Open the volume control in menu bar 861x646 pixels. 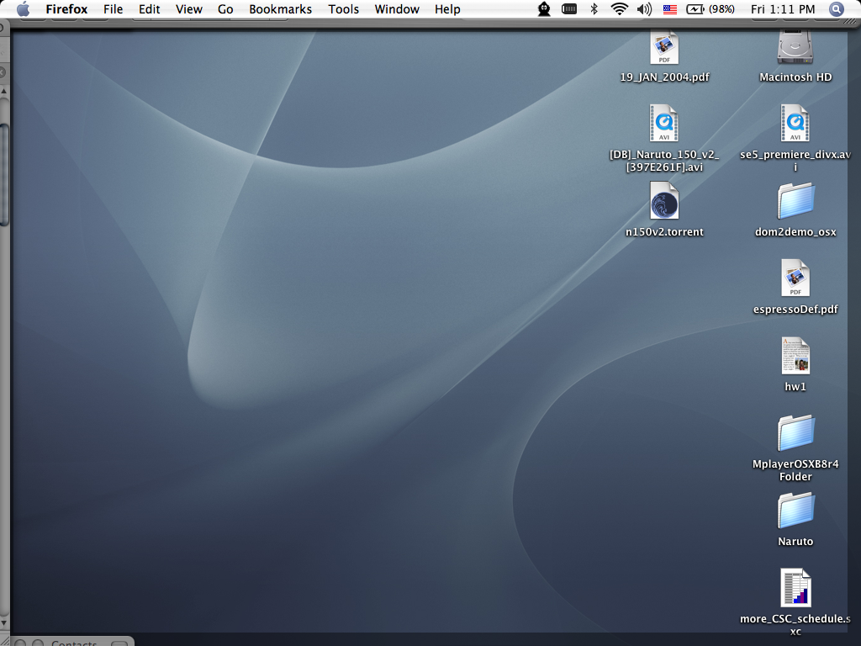coord(645,9)
